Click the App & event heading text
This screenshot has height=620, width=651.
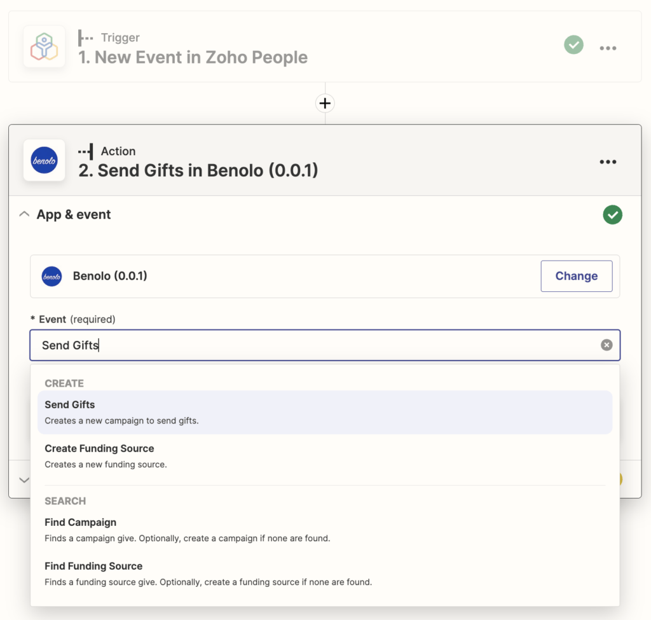coord(74,215)
